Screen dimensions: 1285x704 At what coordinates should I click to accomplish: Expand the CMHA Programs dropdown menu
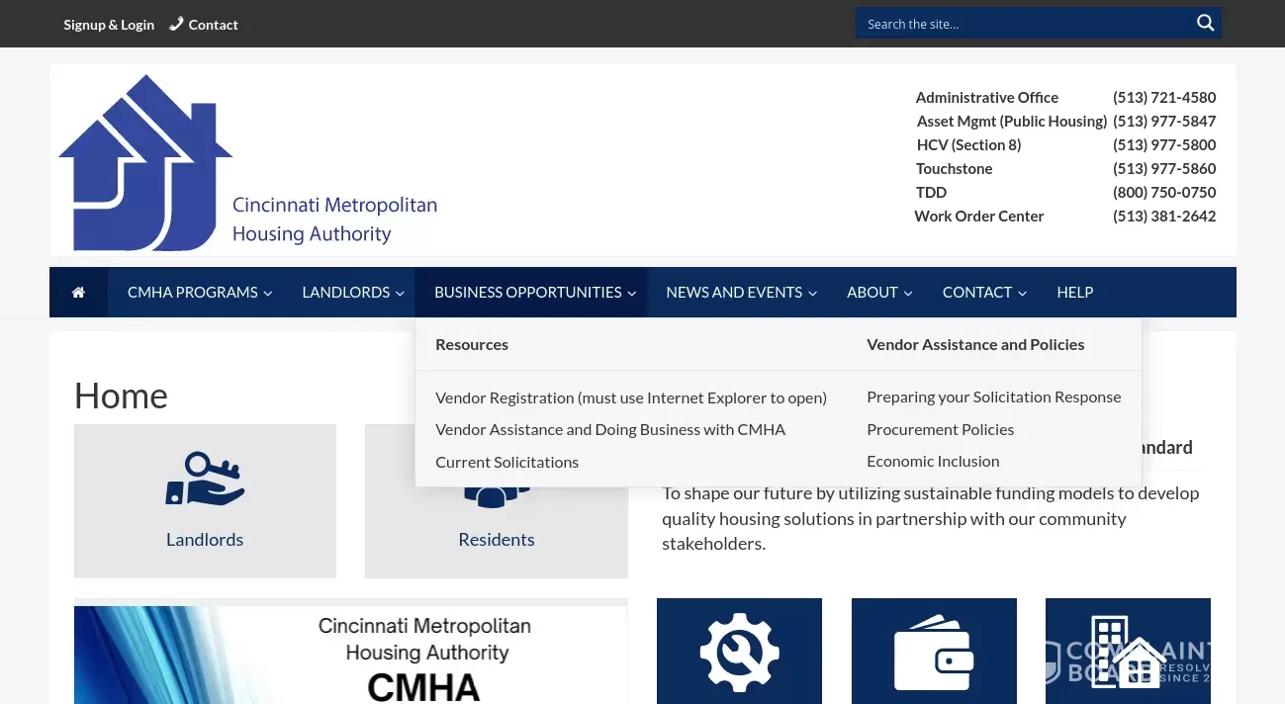coord(199,293)
